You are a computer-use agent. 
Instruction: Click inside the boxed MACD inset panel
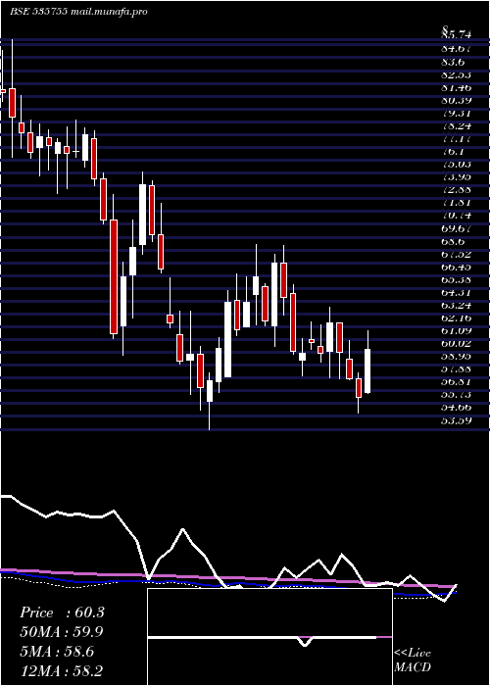pos(269,637)
